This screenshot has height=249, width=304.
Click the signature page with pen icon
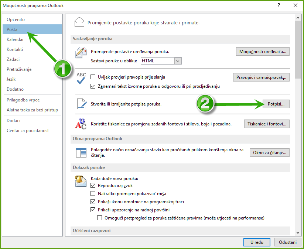pos(82,104)
